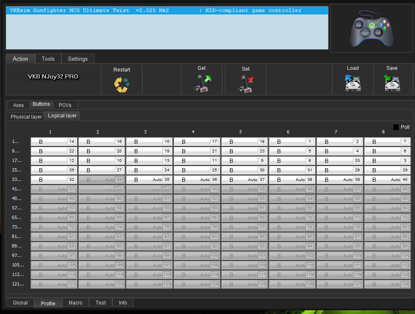Click the Load hard-drive icon
Image resolution: width=415 pixels, height=314 pixels.
click(352, 83)
